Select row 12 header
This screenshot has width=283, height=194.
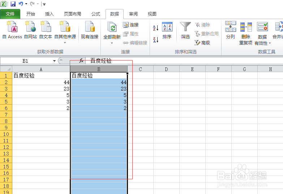coord(6,147)
